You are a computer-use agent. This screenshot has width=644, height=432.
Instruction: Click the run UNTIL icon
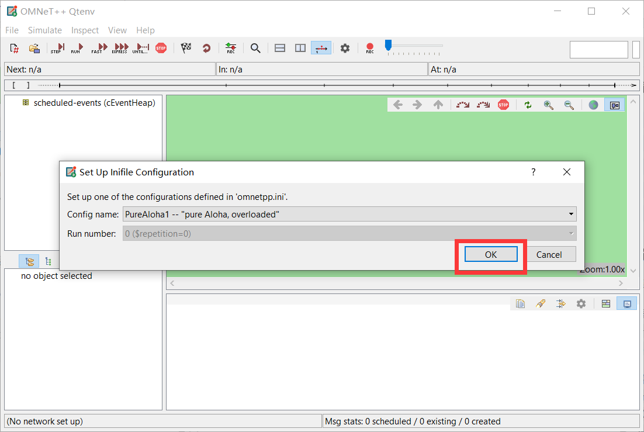141,49
